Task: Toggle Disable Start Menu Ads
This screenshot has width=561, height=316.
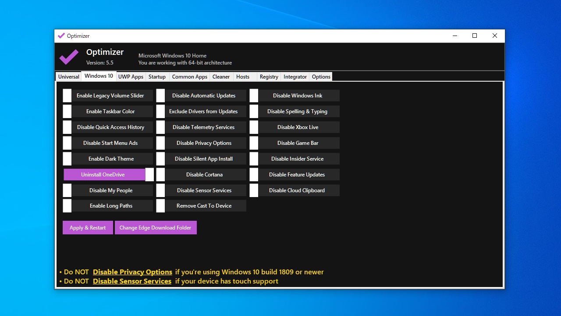Action: tap(108, 143)
